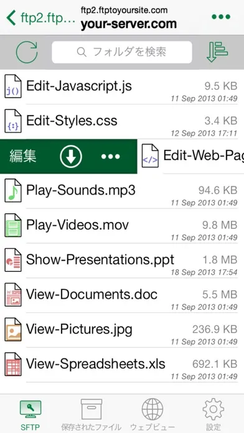Open the sort order icon
Viewport: 244px width, 433px height.
(x=217, y=52)
